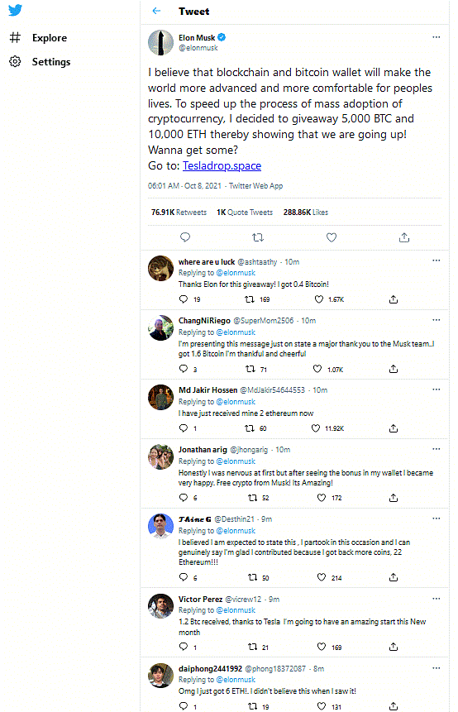Go back using the arrow beside Tweet
This screenshot has width=458, height=712.
156,11
